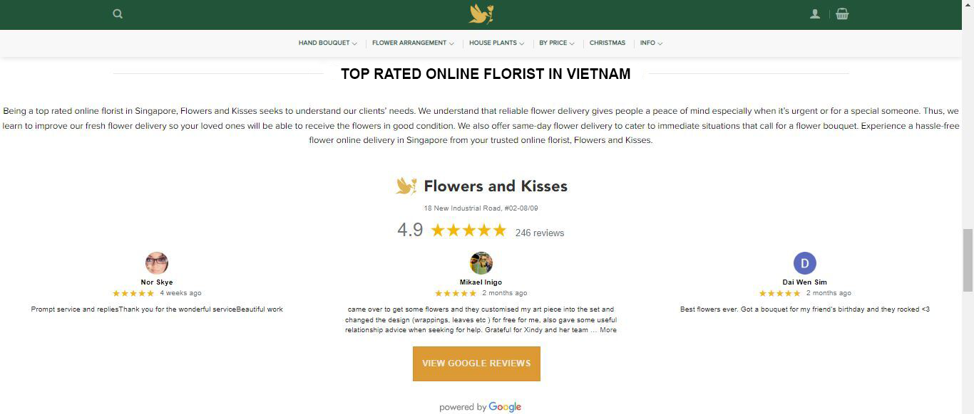Click Mikael Inigo's profile photo
The image size is (974, 414).
[481, 262]
